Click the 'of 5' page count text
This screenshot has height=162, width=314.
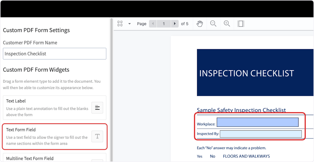tap(185, 24)
